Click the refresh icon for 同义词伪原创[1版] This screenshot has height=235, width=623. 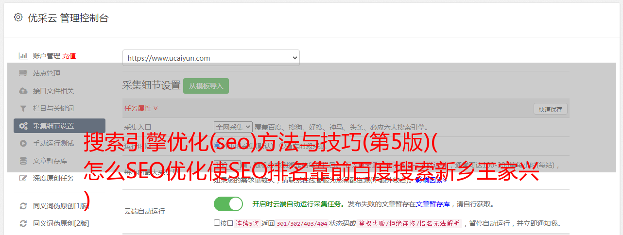pyautogui.click(x=23, y=206)
